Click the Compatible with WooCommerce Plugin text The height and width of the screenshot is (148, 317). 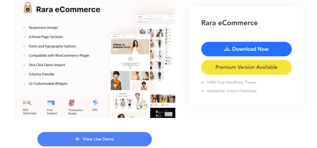point(59,56)
